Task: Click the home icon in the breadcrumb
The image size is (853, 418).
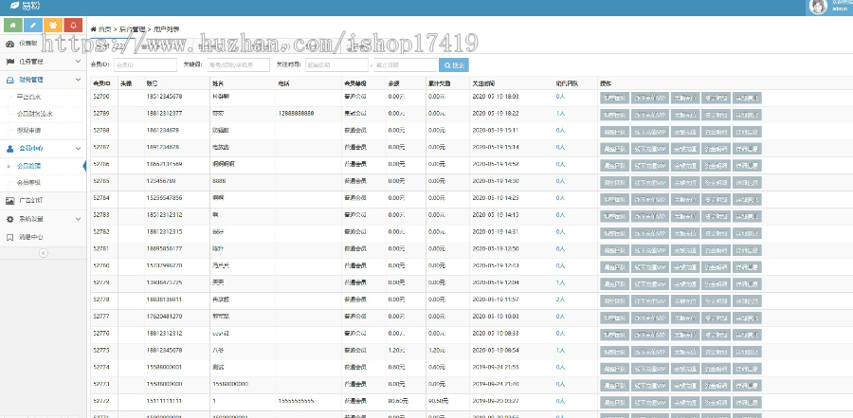Action: (x=94, y=28)
